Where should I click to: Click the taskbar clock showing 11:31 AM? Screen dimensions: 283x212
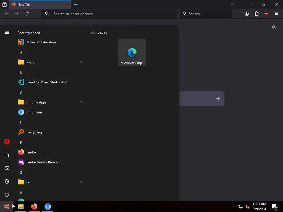tap(259, 206)
